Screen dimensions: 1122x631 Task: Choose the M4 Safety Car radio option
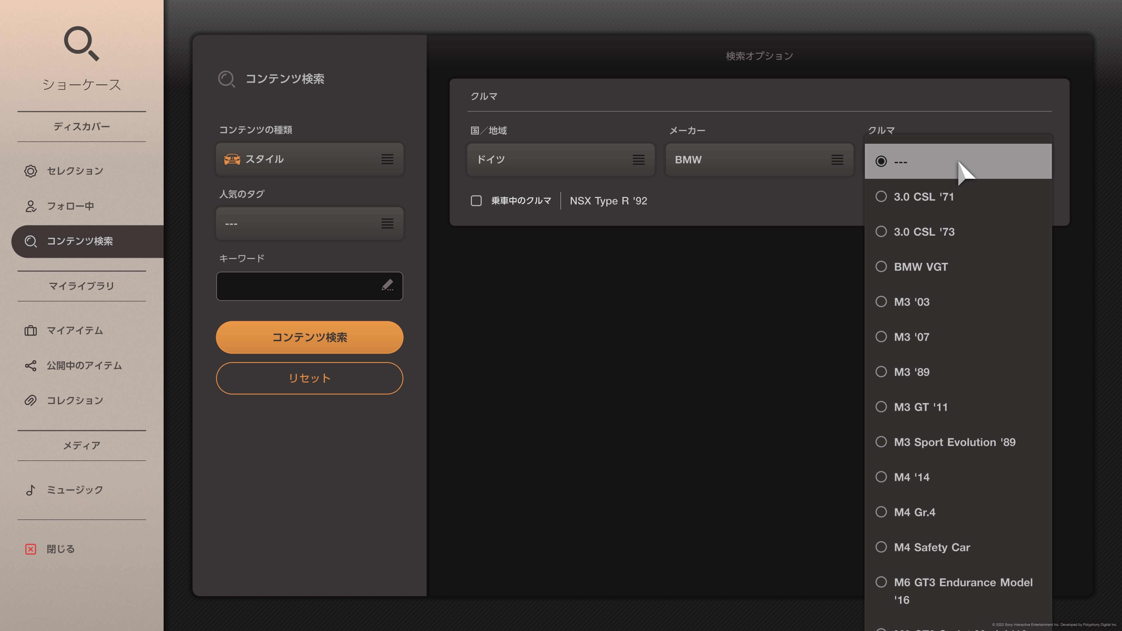[881, 547]
